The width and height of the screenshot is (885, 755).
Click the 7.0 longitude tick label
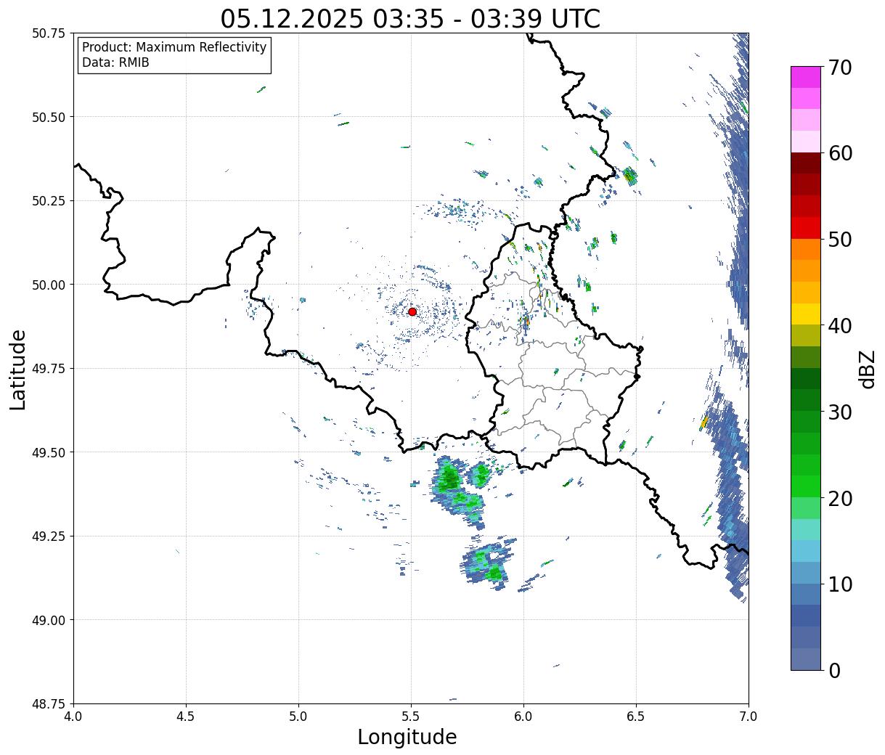(x=749, y=717)
